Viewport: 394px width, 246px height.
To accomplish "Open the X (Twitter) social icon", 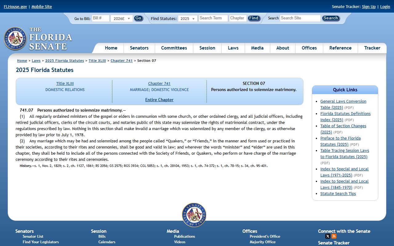I will point(328,236).
